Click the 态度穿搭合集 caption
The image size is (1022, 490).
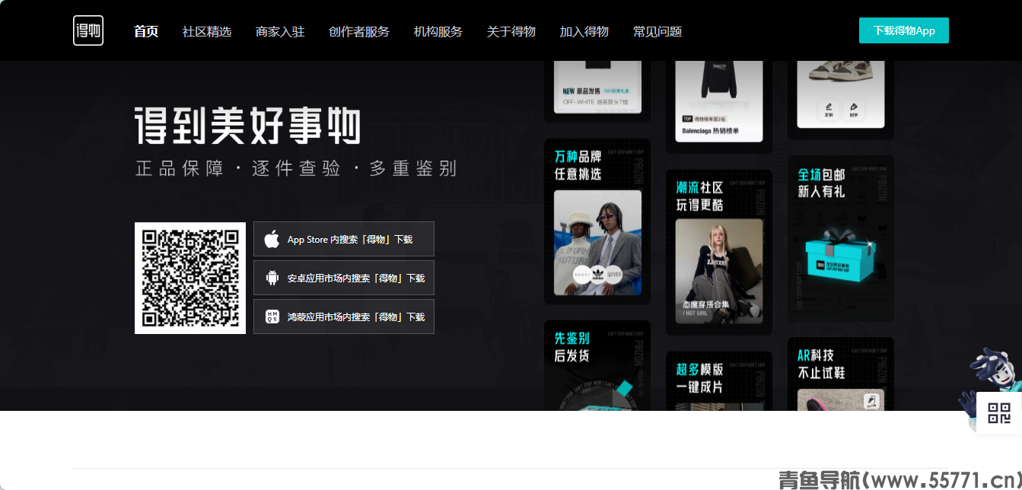click(705, 304)
